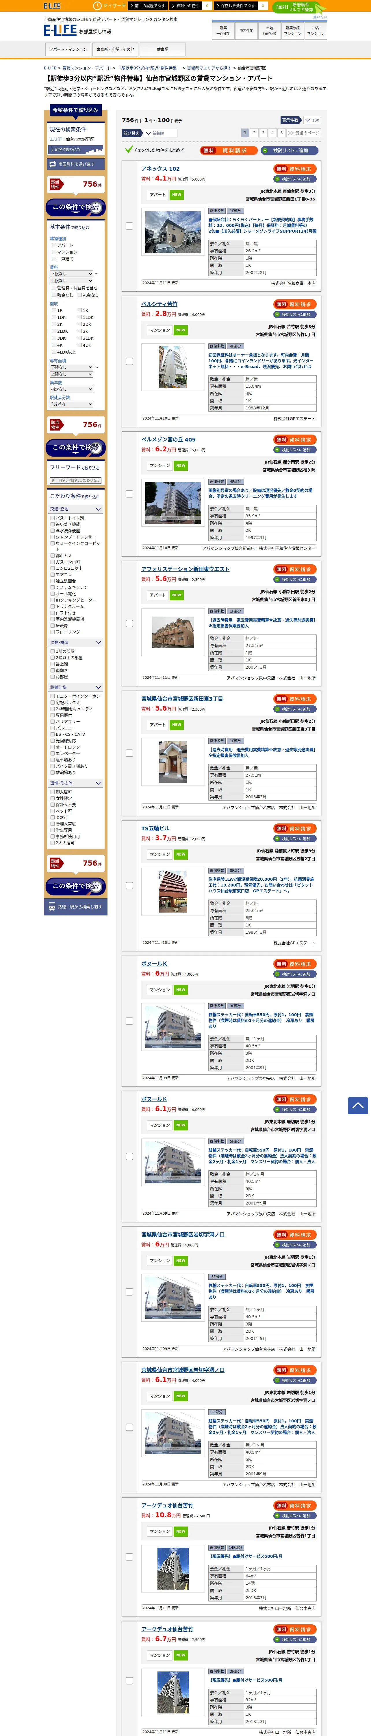Open ベルメゾン宮の丘 405 listing link
The width and height of the screenshot is (371, 1736).
[168, 440]
